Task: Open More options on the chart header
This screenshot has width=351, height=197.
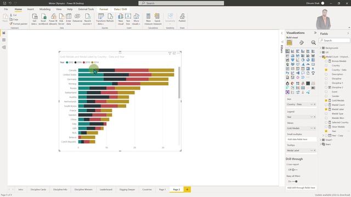Action: [178, 53]
